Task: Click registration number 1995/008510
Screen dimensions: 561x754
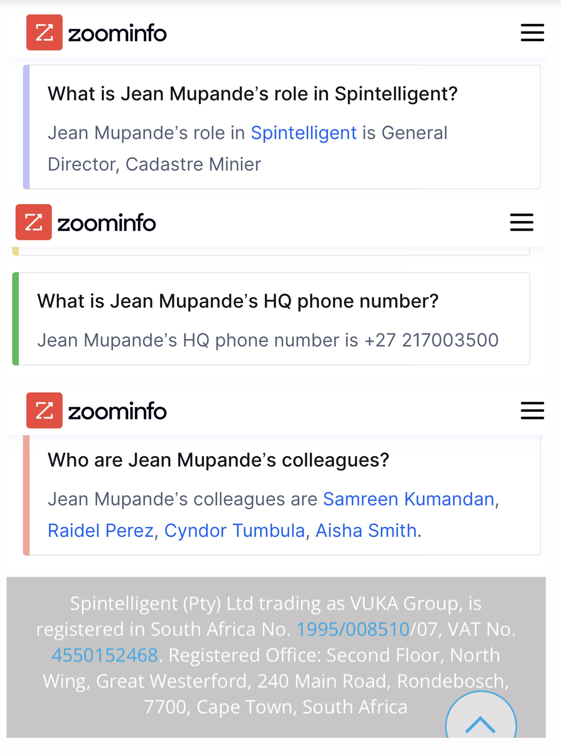Action: point(353,629)
